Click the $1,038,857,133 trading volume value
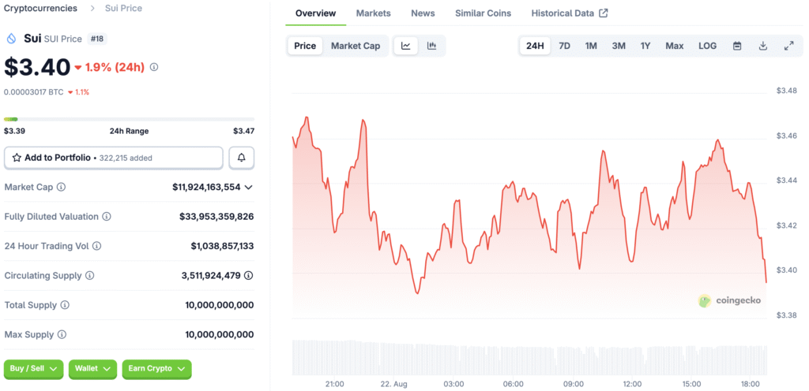 tap(222, 246)
